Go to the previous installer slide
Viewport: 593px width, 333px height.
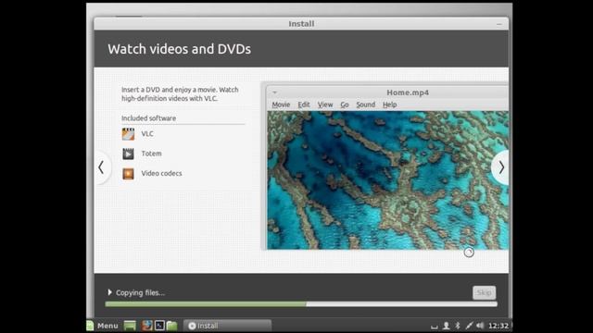click(101, 167)
